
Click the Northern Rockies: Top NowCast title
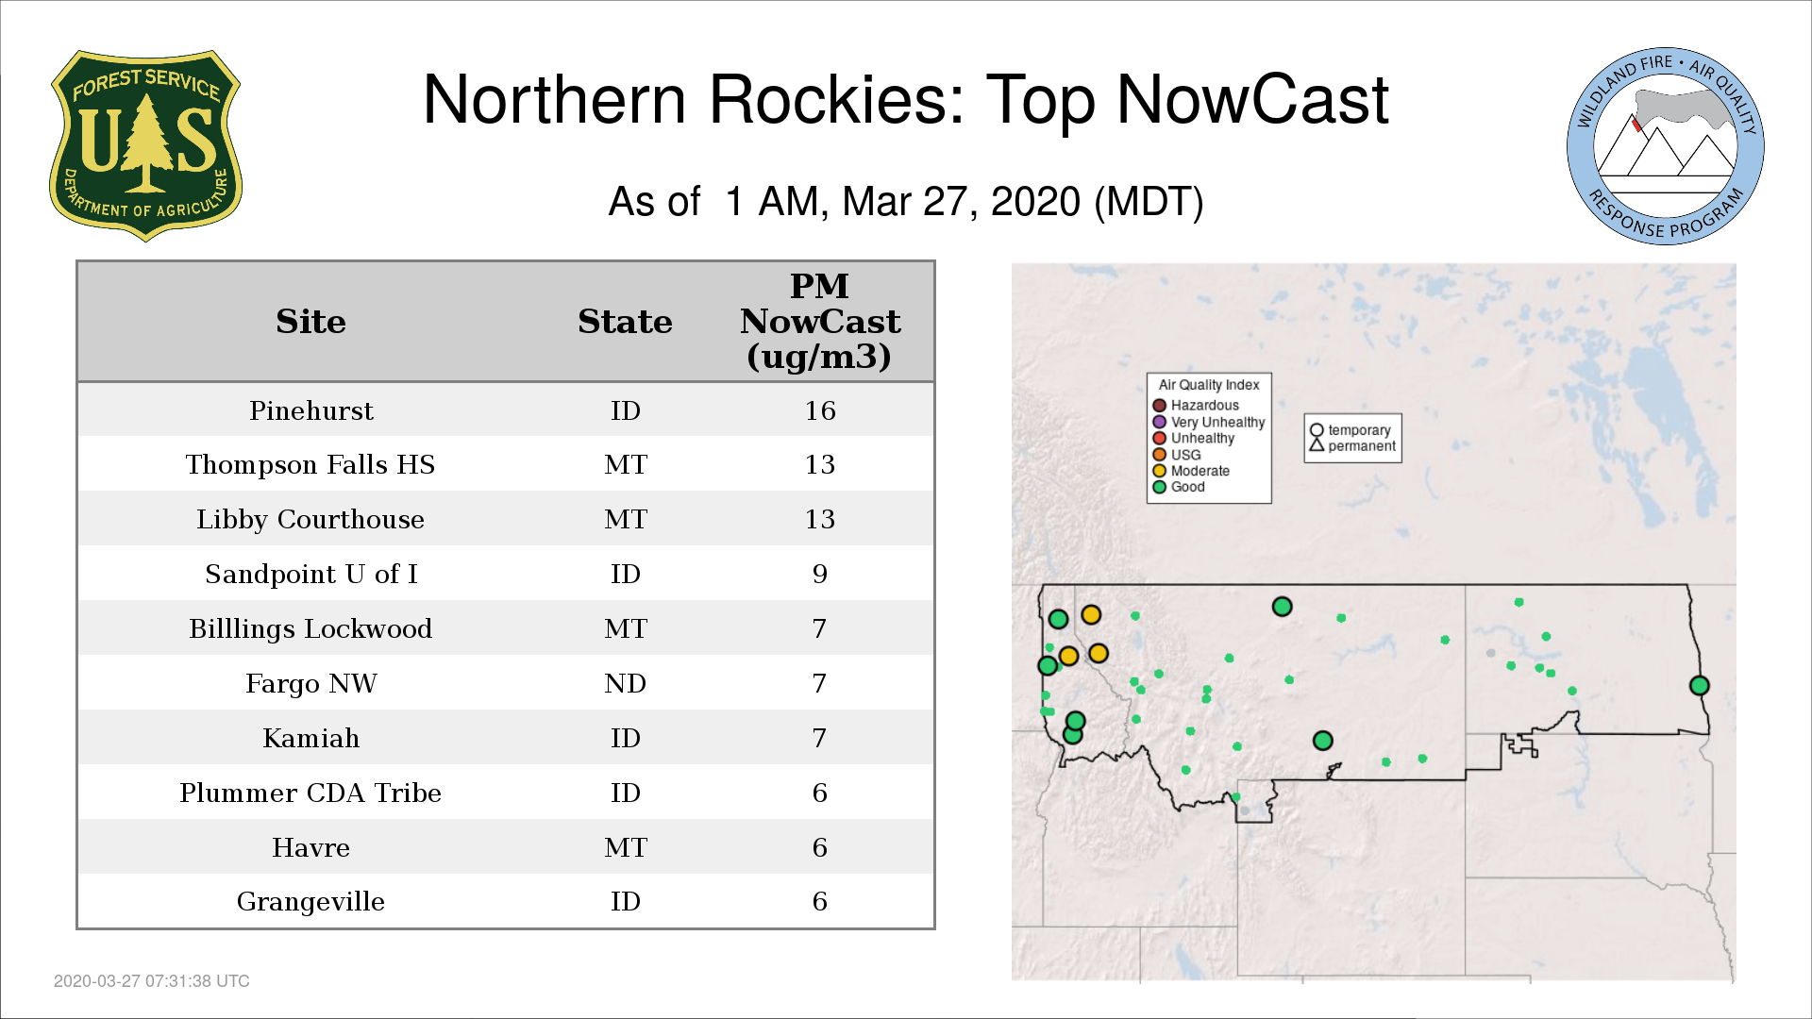coord(905,100)
